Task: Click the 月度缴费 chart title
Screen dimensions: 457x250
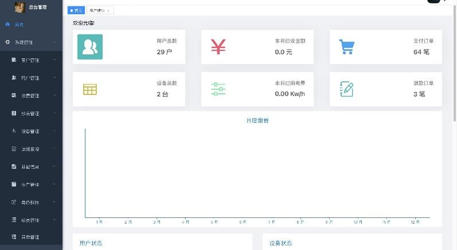Action: (257, 120)
